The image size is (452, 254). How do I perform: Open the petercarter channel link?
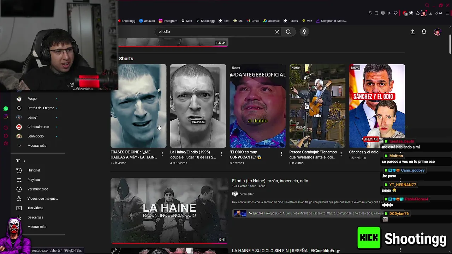(246, 194)
